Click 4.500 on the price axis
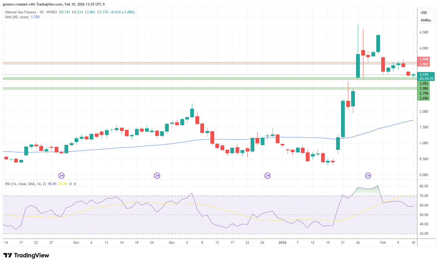 tap(424, 32)
